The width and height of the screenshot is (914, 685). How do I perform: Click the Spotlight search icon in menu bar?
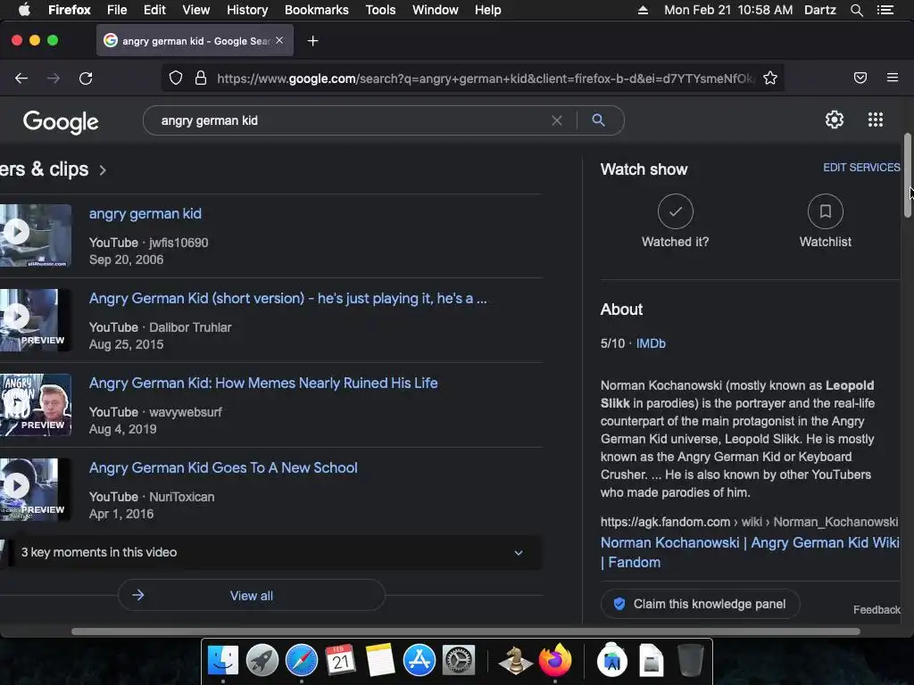click(x=856, y=10)
